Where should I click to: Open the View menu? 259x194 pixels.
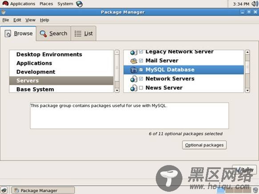point(30,20)
